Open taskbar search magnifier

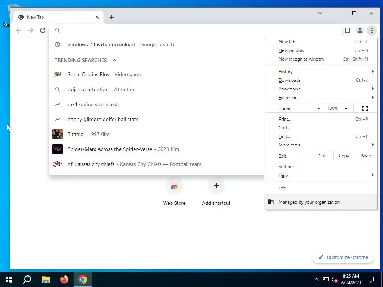click(27, 280)
